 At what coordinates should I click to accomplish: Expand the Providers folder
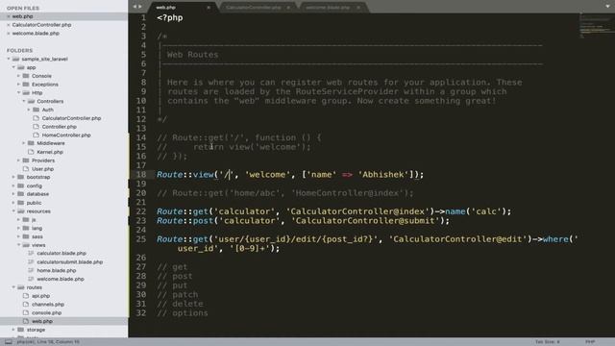pos(18,161)
